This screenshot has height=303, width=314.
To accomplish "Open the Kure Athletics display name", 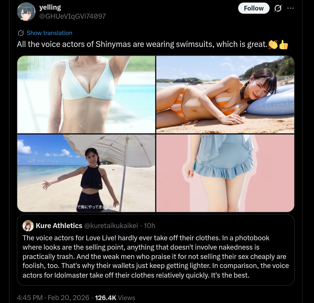I will (x=59, y=226).
